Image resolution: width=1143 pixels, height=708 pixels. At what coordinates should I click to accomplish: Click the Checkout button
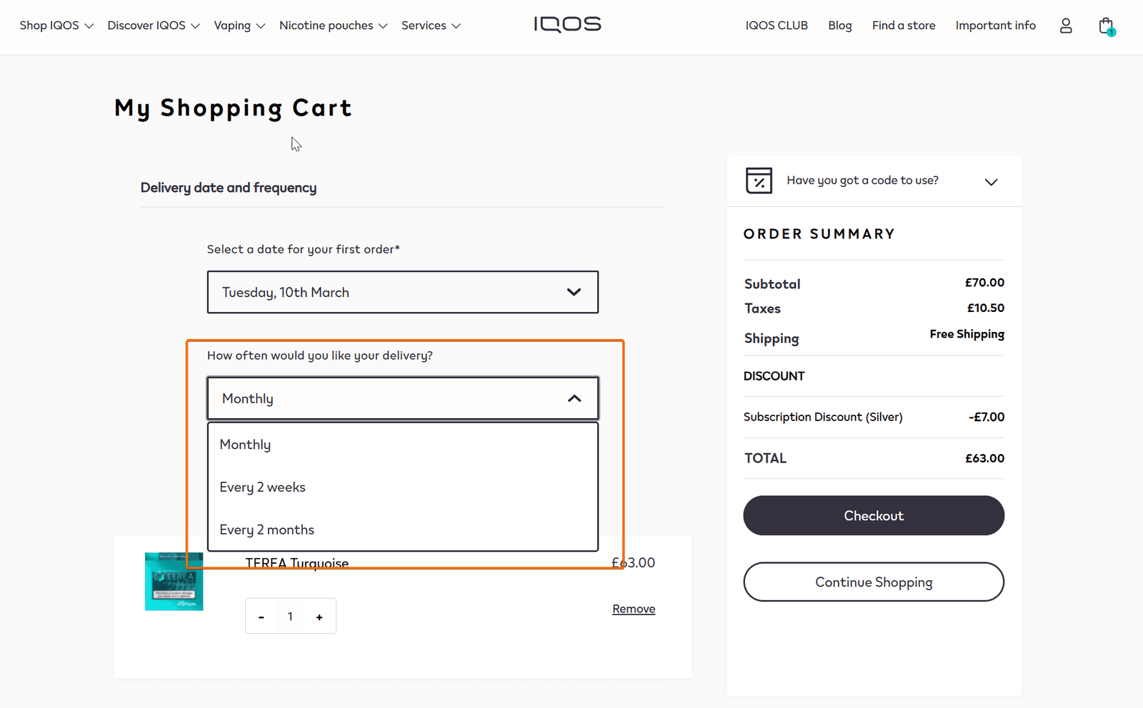(x=874, y=515)
